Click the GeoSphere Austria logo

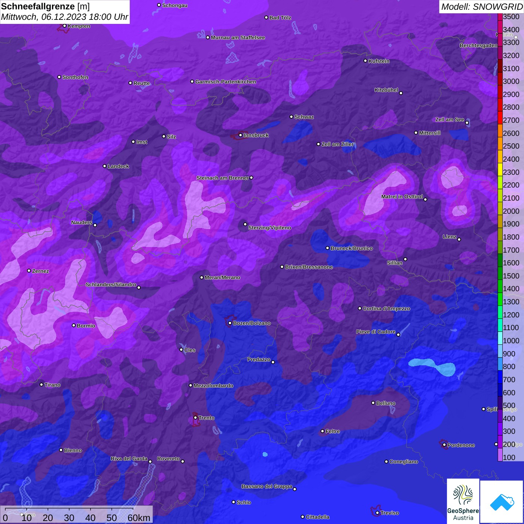(463, 501)
